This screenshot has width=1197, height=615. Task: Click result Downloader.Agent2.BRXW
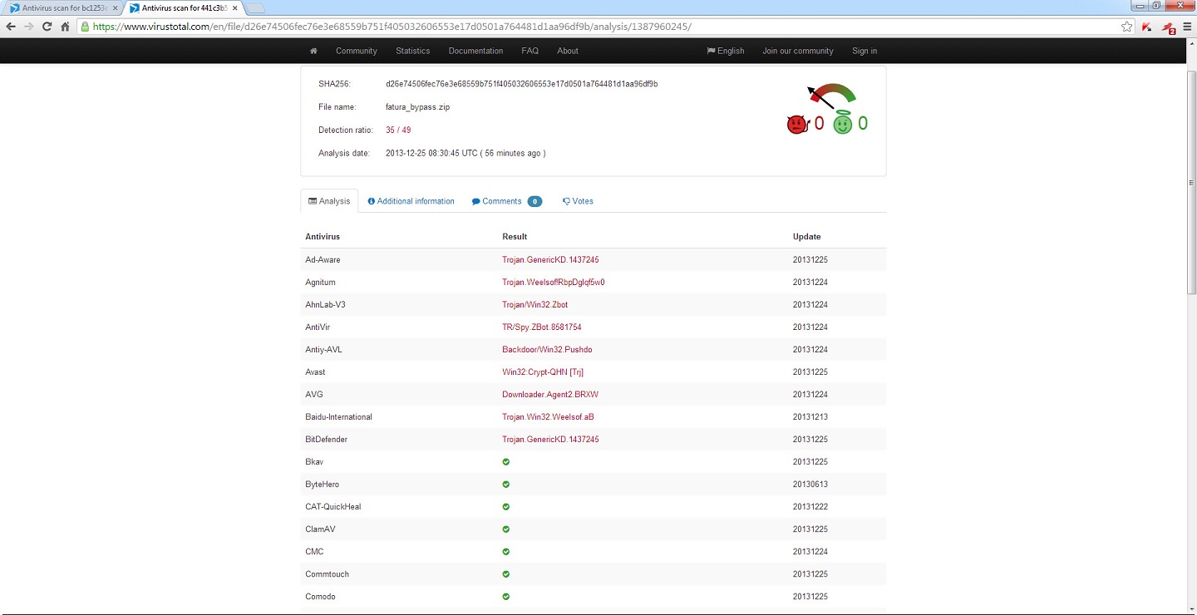point(550,395)
